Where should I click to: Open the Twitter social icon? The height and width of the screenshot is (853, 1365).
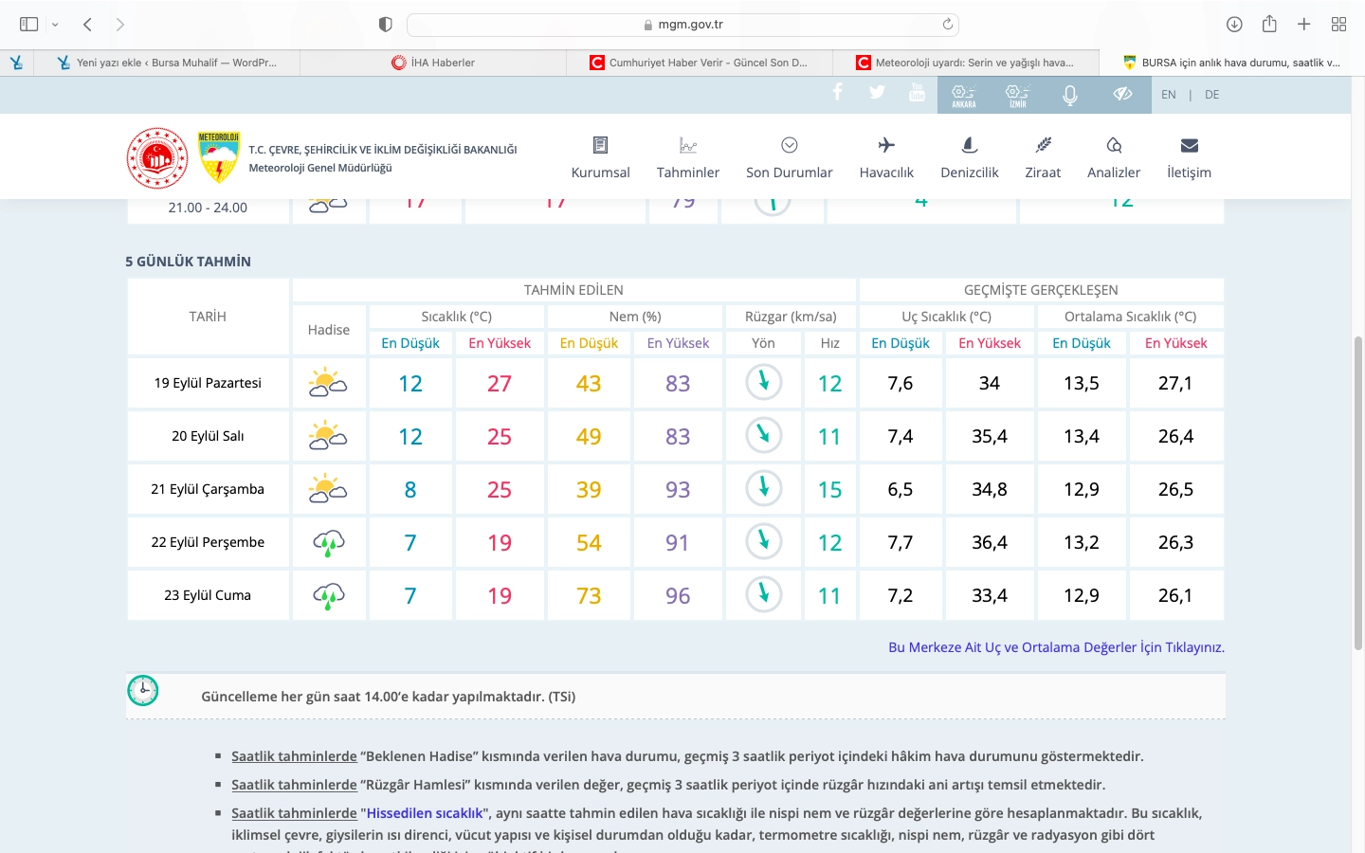(877, 92)
